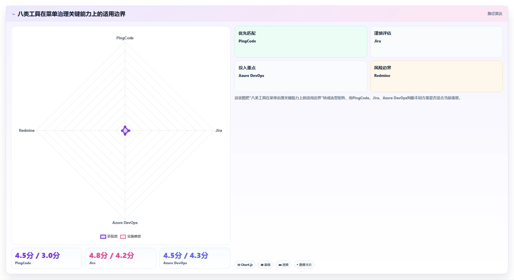This screenshot has height=280, width=514.
Task: Click the Azure DevOps axis label on the radar
Action: pyautogui.click(x=125, y=223)
